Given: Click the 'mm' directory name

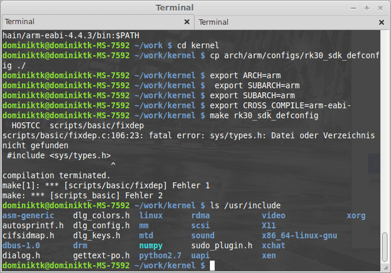Looking at the screenshot, I should 144,226.
